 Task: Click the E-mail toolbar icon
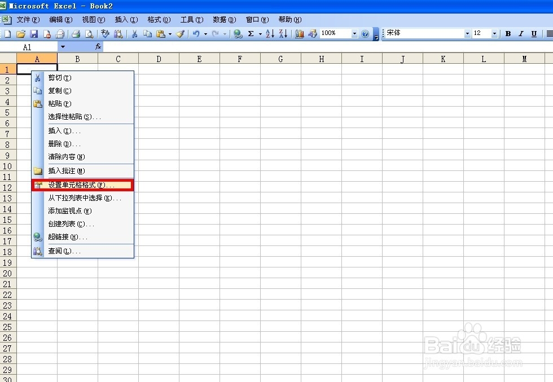60,34
